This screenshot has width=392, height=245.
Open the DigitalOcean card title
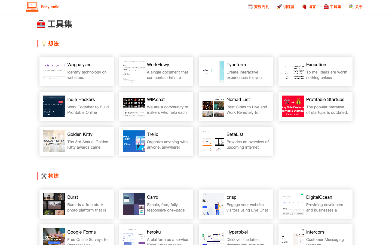tap(319, 197)
